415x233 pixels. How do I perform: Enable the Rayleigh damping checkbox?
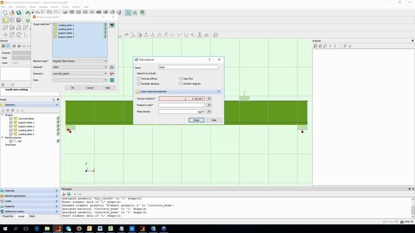pos(138,83)
